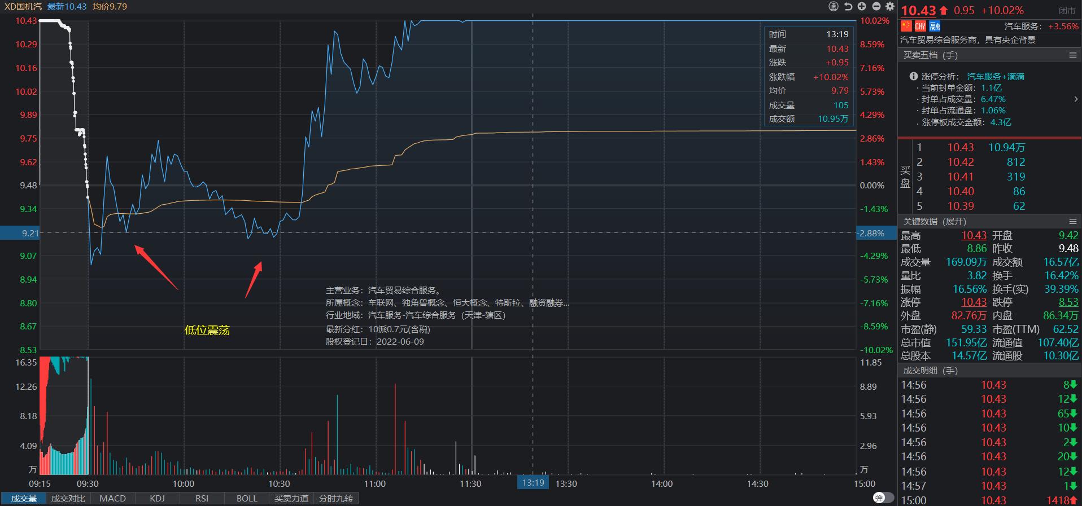Click the 13:19 time axis marker
This screenshot has height=506, width=1082.
[533, 483]
